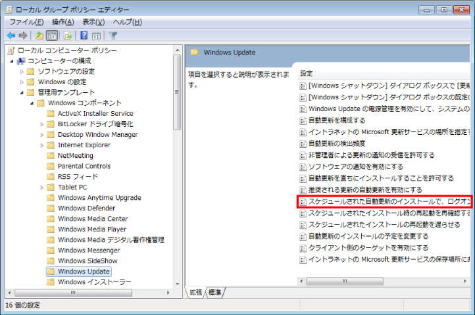Open the Help question-mark toolbar icon

tap(84, 36)
